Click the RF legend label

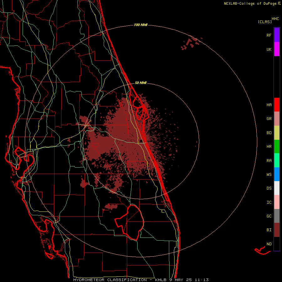[269, 35]
